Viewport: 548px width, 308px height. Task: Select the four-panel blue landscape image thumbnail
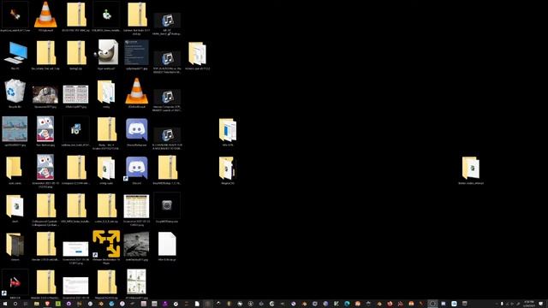pos(15,129)
